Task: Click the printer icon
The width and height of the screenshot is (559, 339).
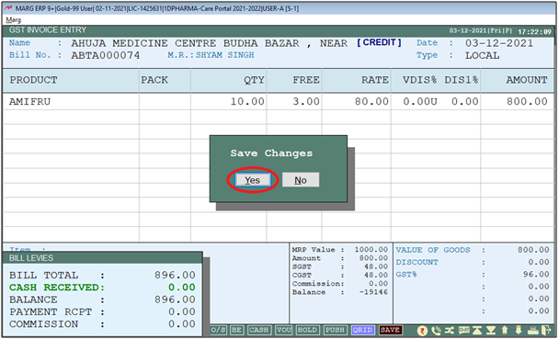Action: pyautogui.click(x=533, y=331)
